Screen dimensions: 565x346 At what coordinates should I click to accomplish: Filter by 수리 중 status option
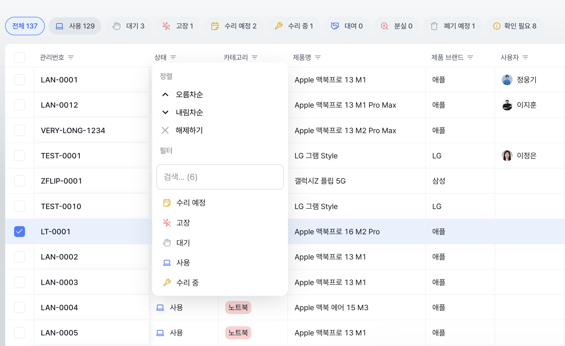pyautogui.click(x=187, y=283)
